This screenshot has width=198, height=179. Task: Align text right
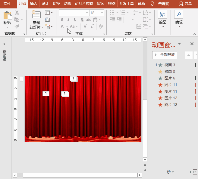coord(126,26)
